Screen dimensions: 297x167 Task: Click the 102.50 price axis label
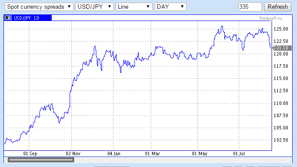coord(281,140)
